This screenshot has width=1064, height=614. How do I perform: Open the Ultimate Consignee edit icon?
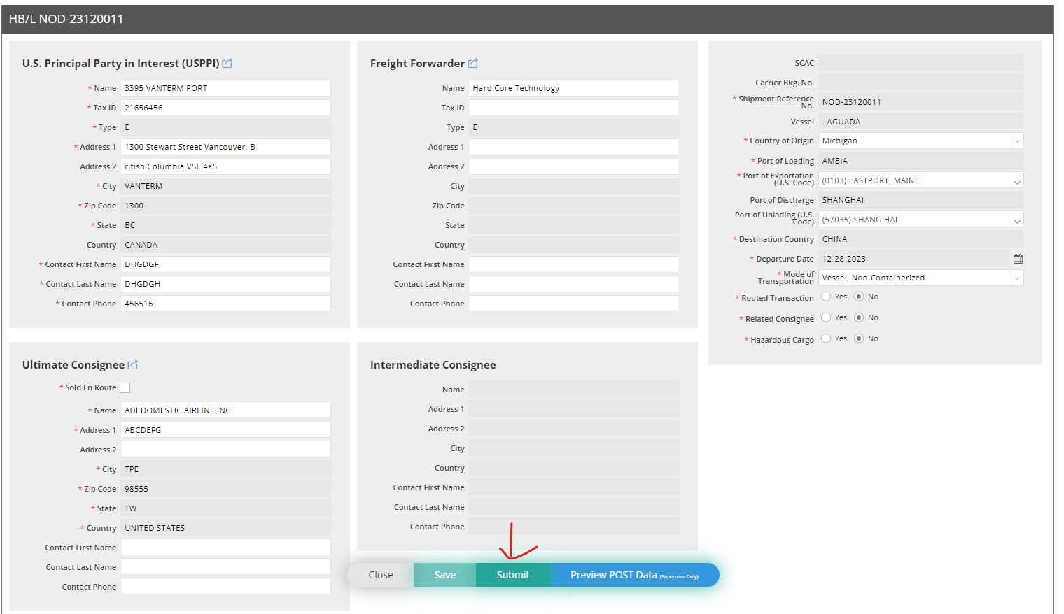tap(133, 364)
